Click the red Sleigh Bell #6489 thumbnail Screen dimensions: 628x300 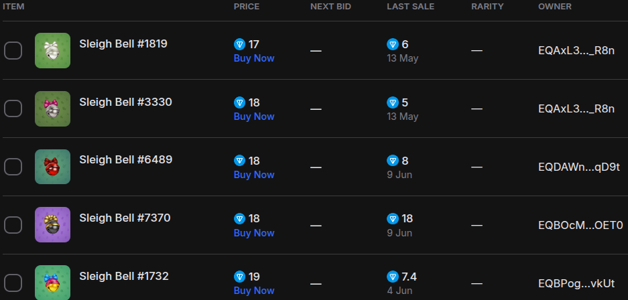(52, 167)
